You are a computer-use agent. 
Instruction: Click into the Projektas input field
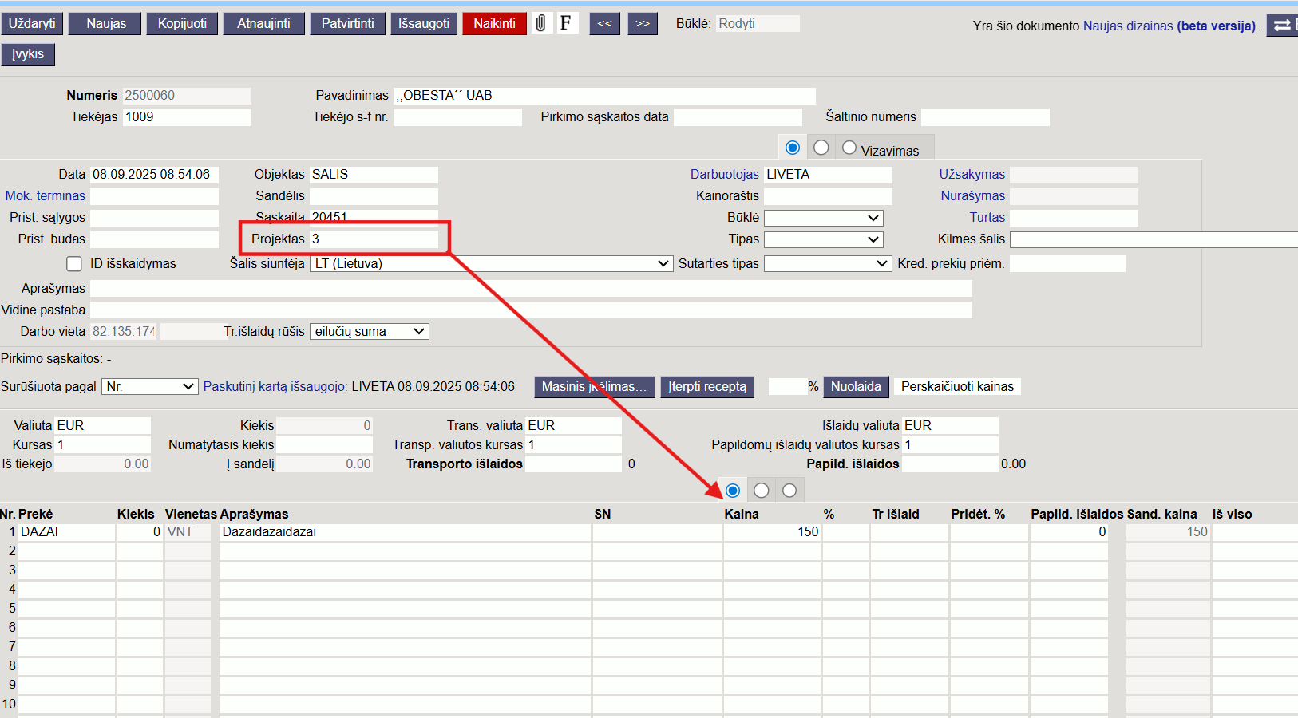coord(374,239)
